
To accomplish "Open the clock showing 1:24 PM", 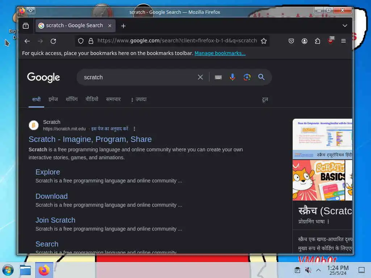I will point(338,270).
